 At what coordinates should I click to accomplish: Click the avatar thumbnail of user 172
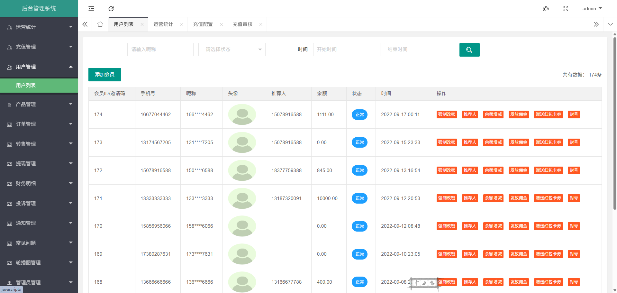pyautogui.click(x=242, y=170)
